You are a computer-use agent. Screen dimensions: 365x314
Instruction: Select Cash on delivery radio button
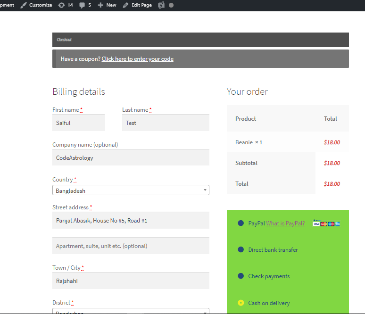pyautogui.click(x=241, y=303)
